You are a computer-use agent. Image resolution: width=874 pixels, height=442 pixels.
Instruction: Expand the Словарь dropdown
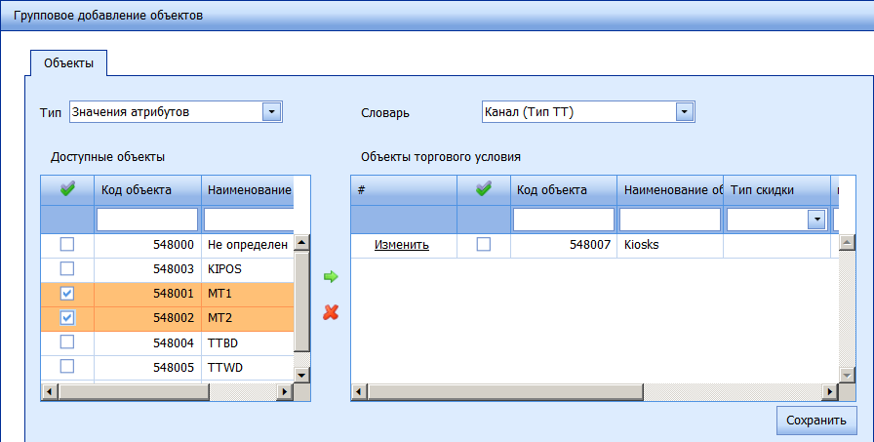pyautogui.click(x=685, y=112)
